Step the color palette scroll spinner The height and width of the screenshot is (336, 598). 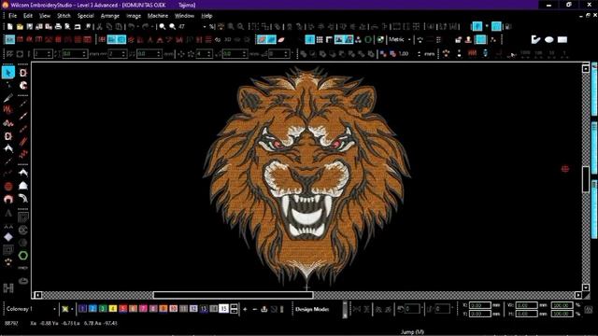pyautogui.click(x=234, y=309)
